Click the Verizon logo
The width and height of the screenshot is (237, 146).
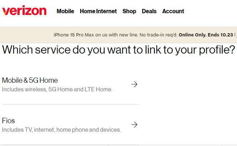tap(24, 10)
